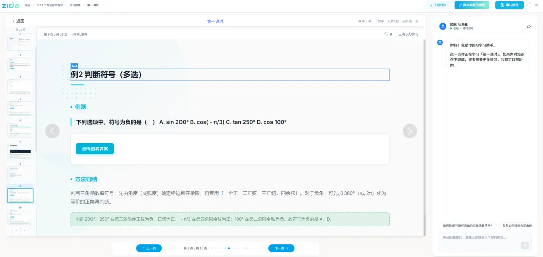Screen dimensions: 543x257
Task: Click the 下一页 next page button
Action: tap(281, 248)
